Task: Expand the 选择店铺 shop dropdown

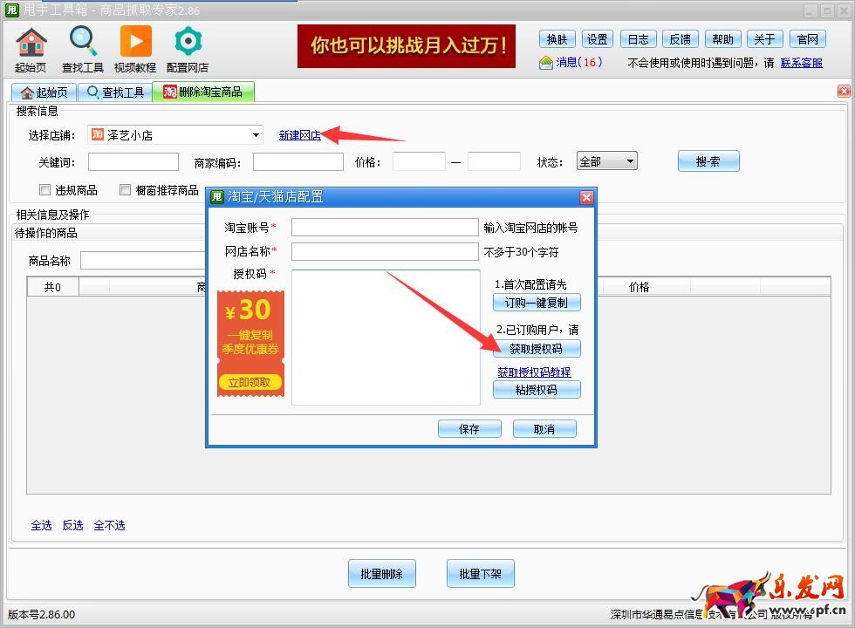Action: click(x=256, y=135)
